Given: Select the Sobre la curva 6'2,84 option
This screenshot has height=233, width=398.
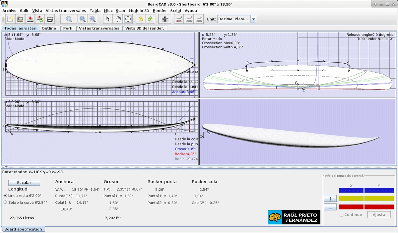Looking at the screenshot, I should 5,202.
